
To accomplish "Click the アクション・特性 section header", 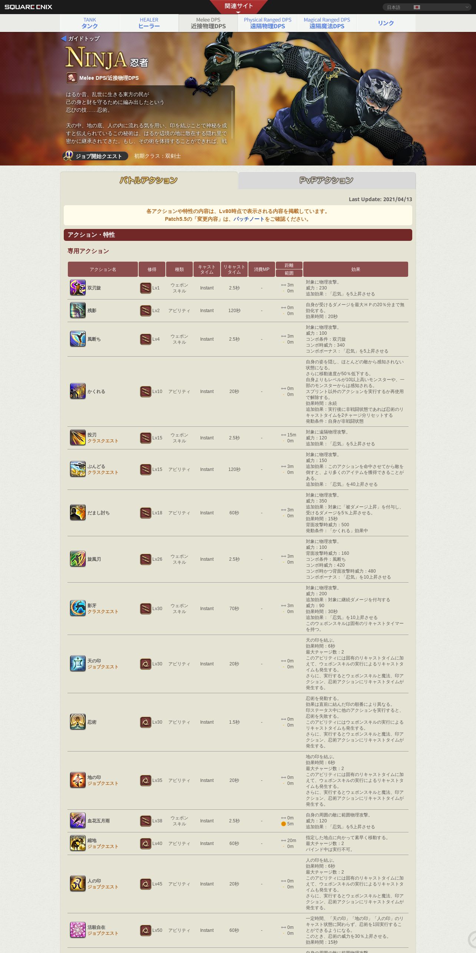I will 238,235.
